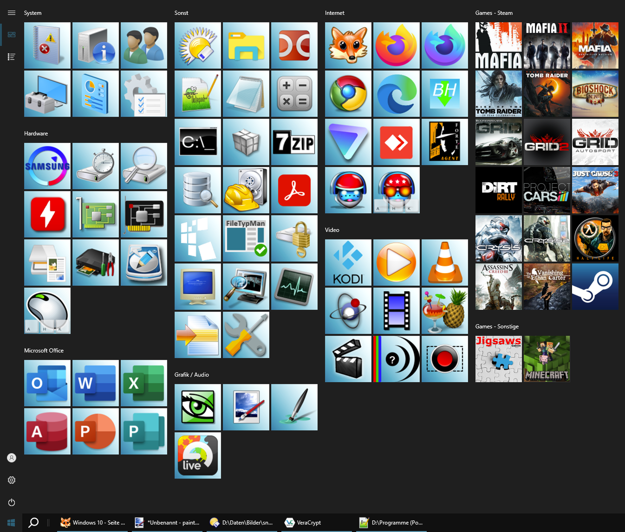Open the Samsung Magician tile
Image resolution: width=625 pixels, height=532 pixels.
47,166
